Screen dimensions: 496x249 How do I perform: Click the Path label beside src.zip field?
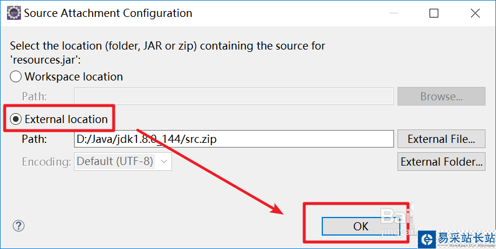(x=34, y=139)
